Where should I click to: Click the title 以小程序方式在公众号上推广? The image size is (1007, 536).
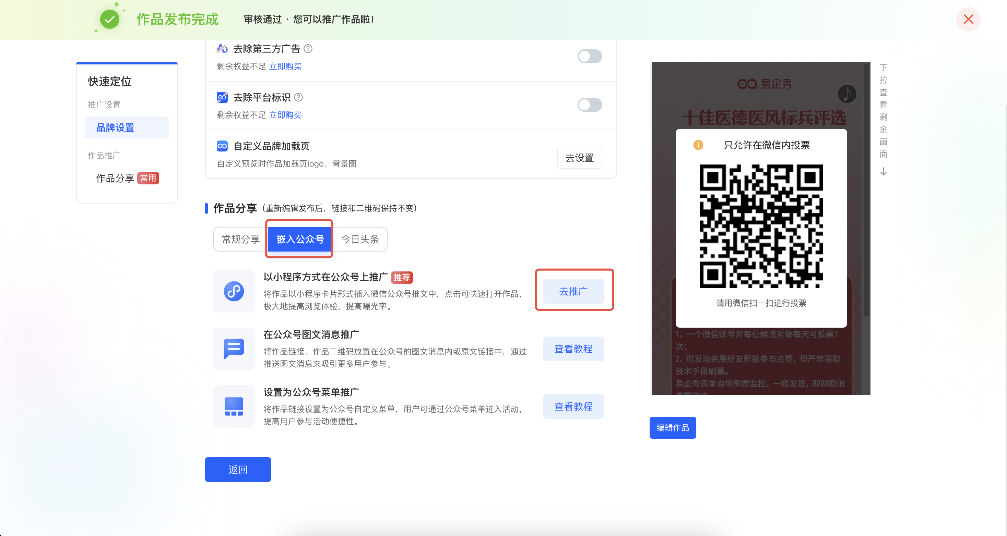[325, 277]
